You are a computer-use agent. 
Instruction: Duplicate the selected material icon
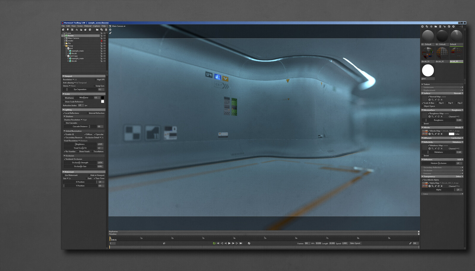427,26
